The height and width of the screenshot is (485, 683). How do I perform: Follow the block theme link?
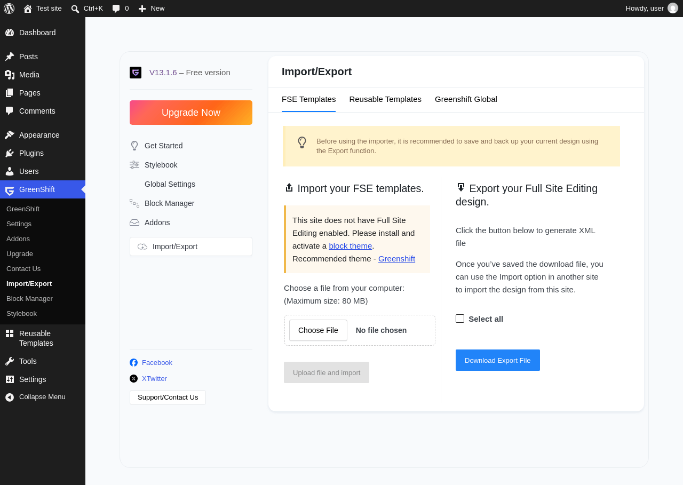[351, 246]
